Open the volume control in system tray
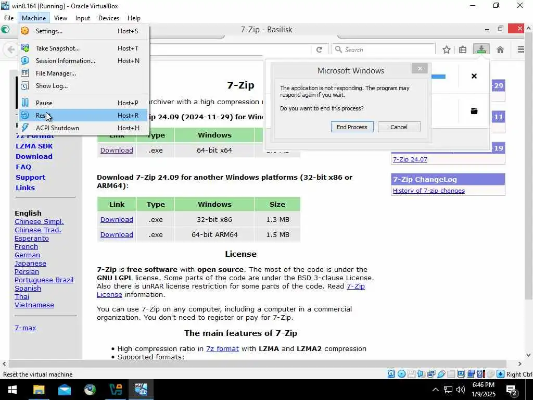533x400 pixels. pyautogui.click(x=461, y=390)
